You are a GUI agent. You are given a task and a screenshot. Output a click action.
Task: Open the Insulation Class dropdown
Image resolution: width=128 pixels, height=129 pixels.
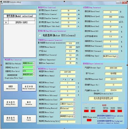[74, 100]
